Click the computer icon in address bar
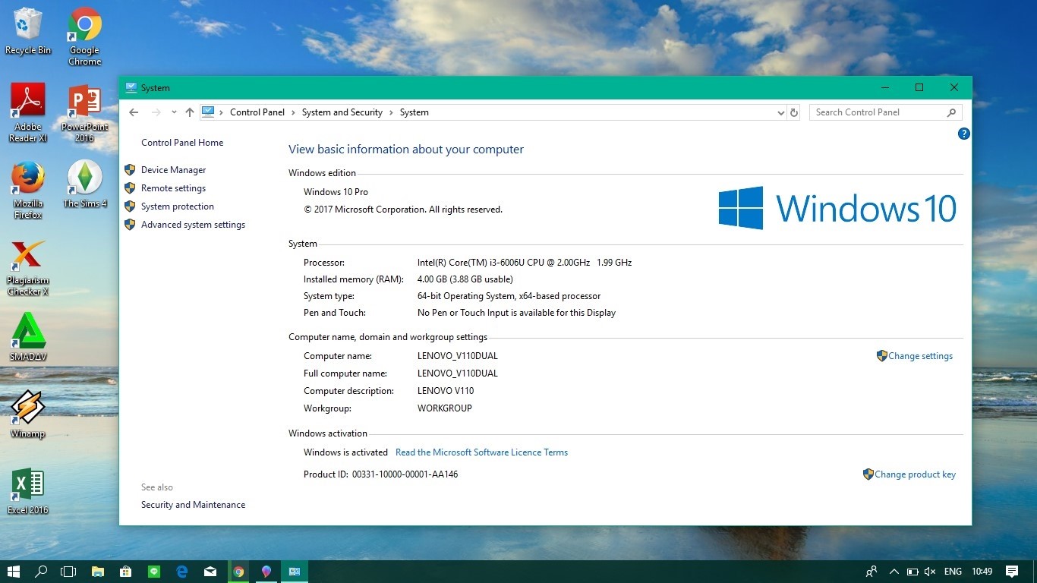This screenshot has height=583, width=1037. tap(208, 112)
